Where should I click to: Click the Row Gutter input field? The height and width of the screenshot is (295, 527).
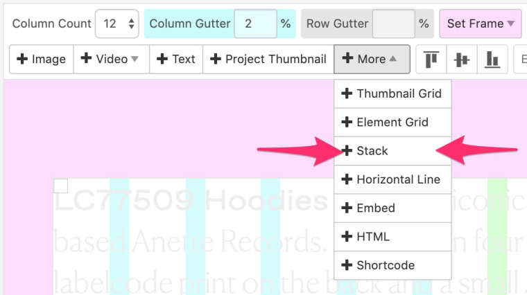pyautogui.click(x=393, y=24)
